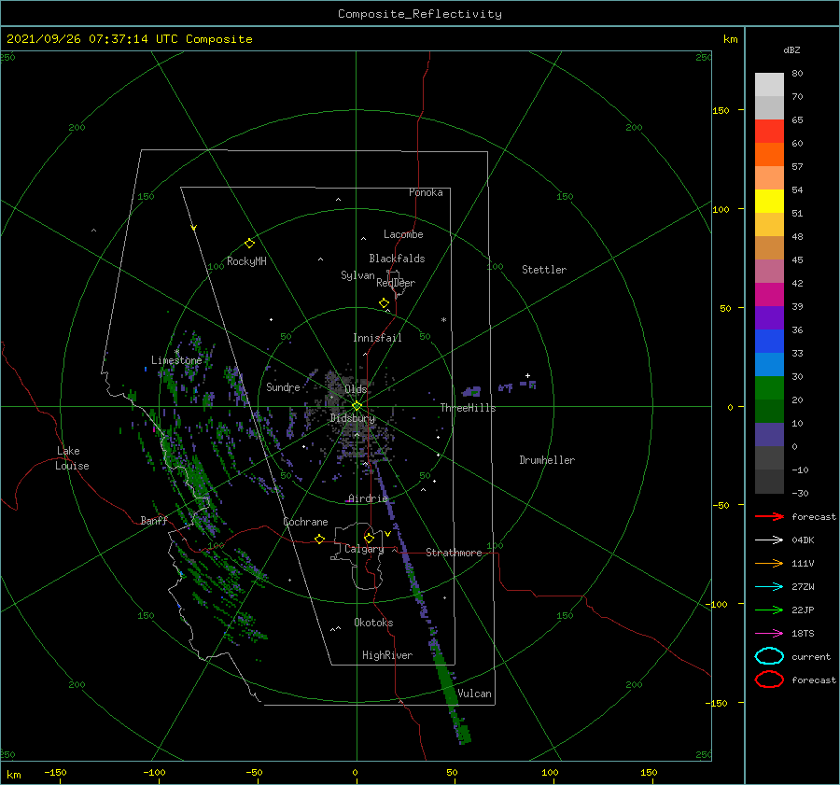Click the ThreeHills label
The image size is (840, 785).
(468, 408)
